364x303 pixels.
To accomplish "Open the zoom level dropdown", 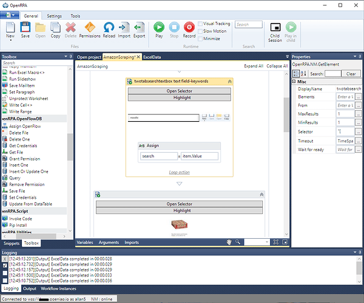I will coord(257,242).
